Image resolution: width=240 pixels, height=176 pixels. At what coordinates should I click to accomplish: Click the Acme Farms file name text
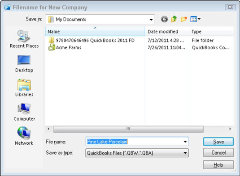(x=69, y=47)
